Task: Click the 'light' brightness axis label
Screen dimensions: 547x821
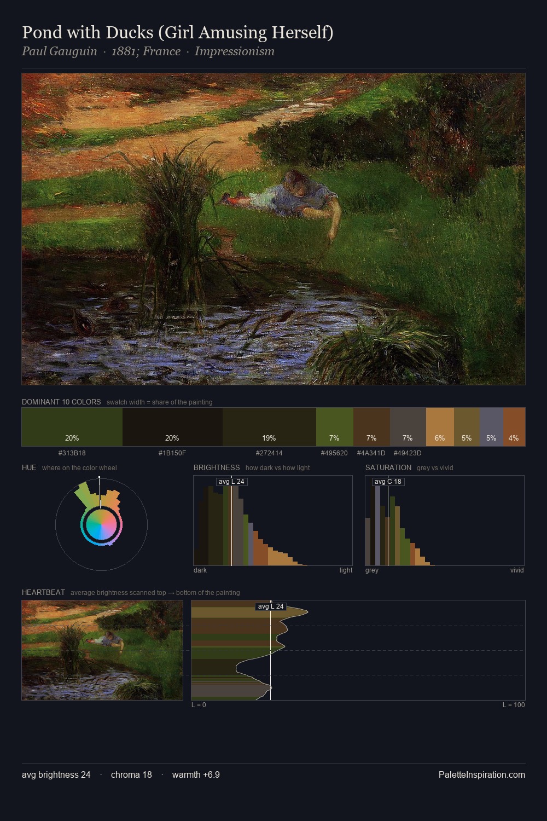Action: coord(346,570)
